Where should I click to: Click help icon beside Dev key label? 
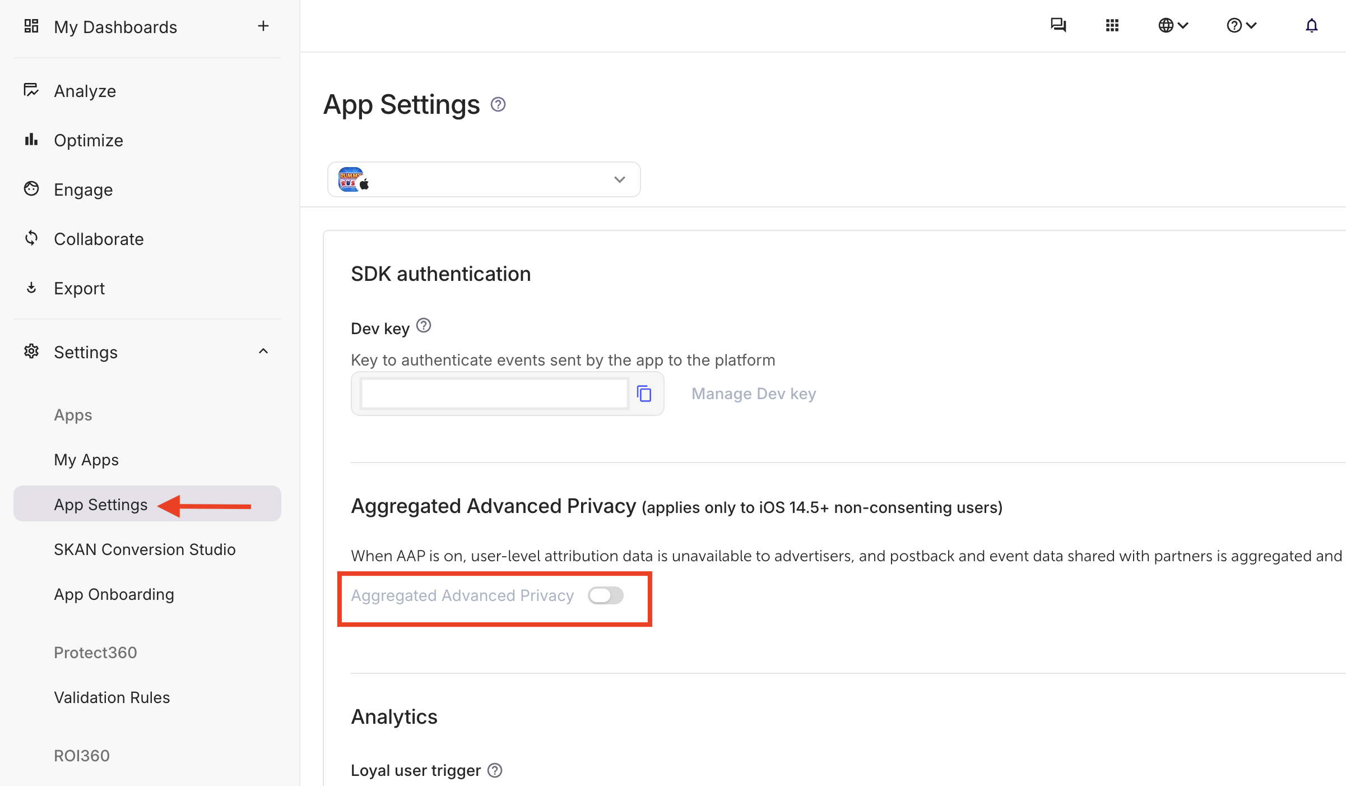tap(424, 325)
